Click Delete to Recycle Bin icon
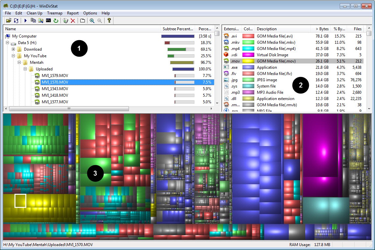Screen dimensions: 375x250 pyautogui.click(x=65, y=21)
